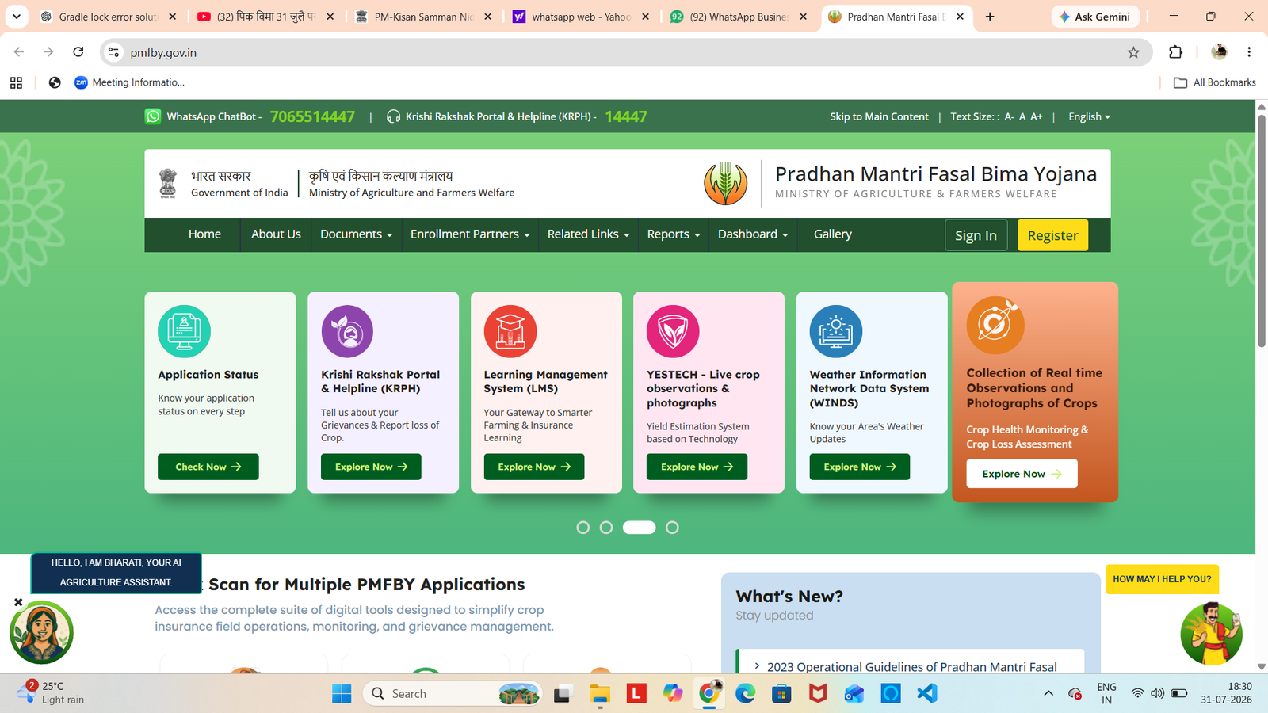Increase text size with A+
The height and width of the screenshot is (713, 1268).
coord(1037,116)
